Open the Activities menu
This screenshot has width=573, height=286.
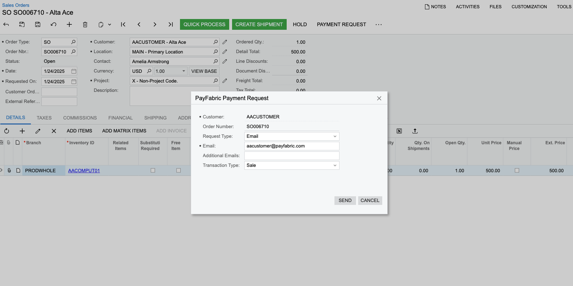tap(468, 6)
